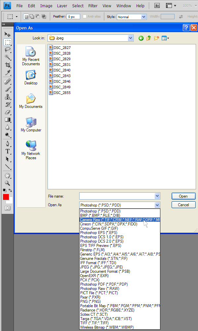Viewport: 198px width, 331px height.
Task: Toggle the Anti-alias checkbox
Action: coord(84,17)
